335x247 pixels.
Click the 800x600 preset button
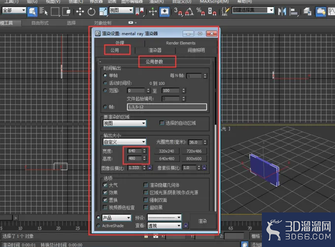click(x=194, y=159)
